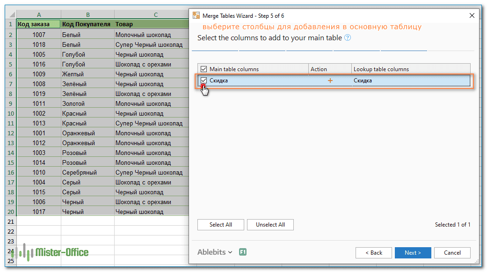Uncheck the Скидка column checkbox
The height and width of the screenshot is (272, 487).
click(x=204, y=81)
